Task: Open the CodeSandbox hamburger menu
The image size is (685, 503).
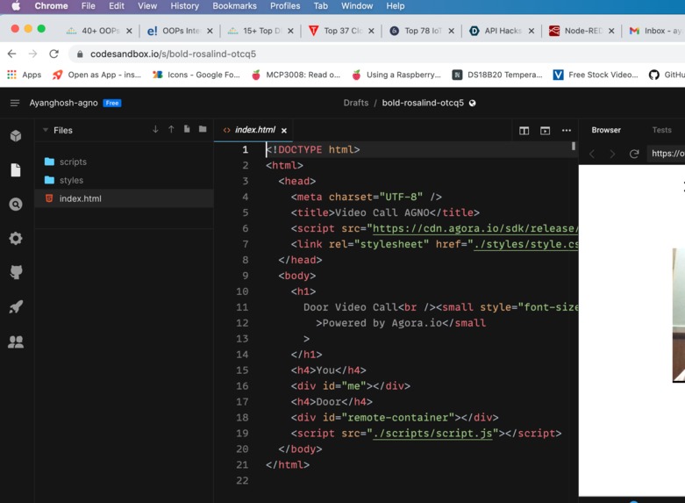Action: (14, 103)
